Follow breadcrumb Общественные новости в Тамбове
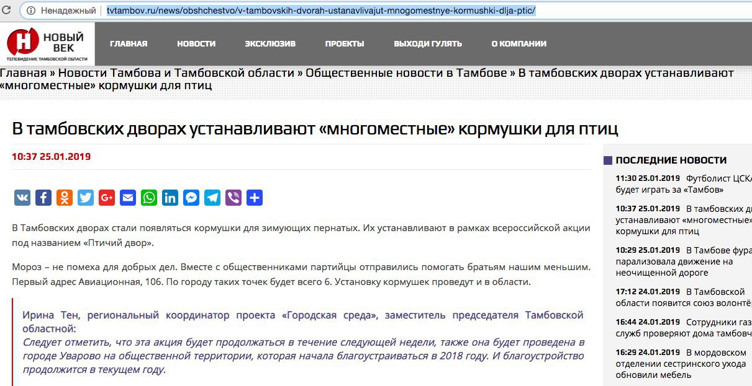Screen dimensions: 752x386 tap(406, 73)
